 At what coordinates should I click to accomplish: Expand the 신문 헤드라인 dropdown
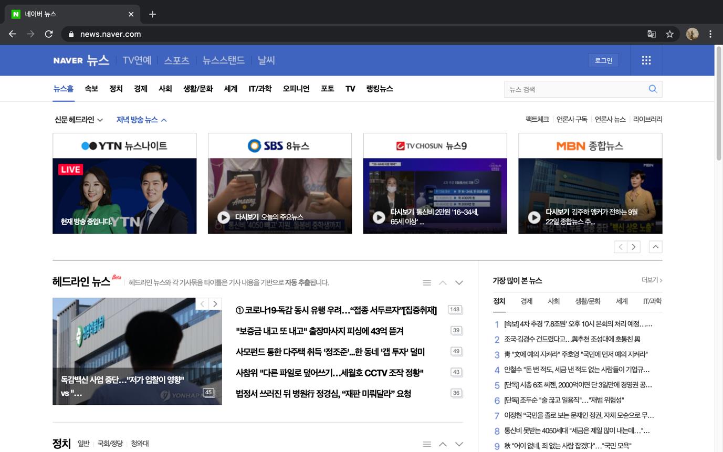pyautogui.click(x=79, y=120)
